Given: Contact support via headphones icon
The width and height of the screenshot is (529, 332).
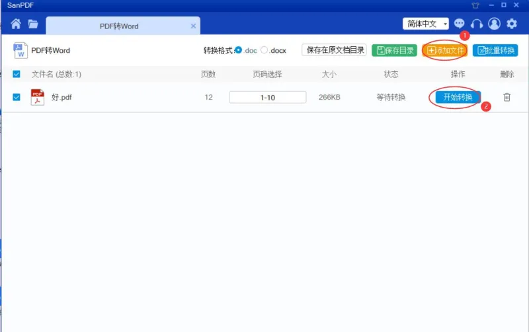Looking at the screenshot, I should tap(477, 24).
